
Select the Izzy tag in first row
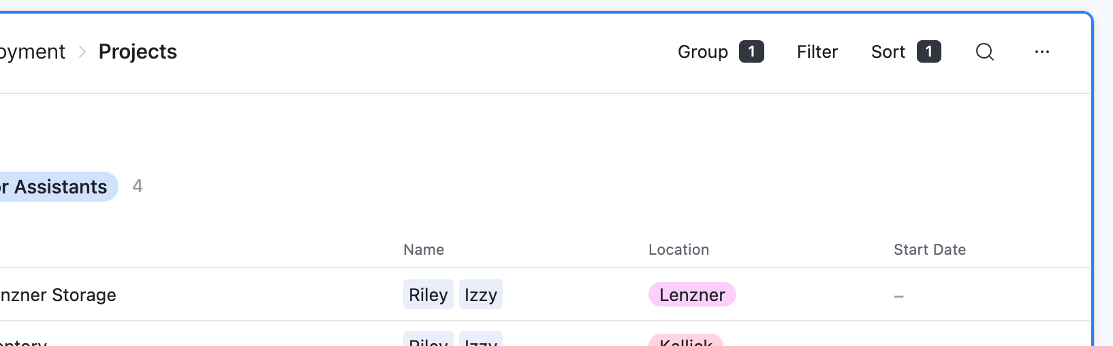[480, 294]
